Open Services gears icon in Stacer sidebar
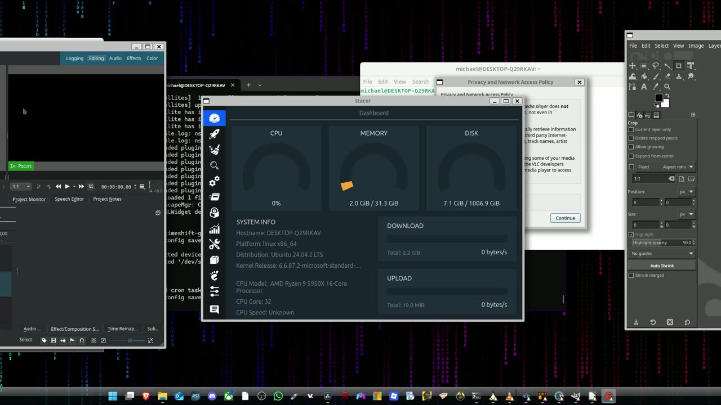Viewport: 721px width, 405px height. coord(214,181)
